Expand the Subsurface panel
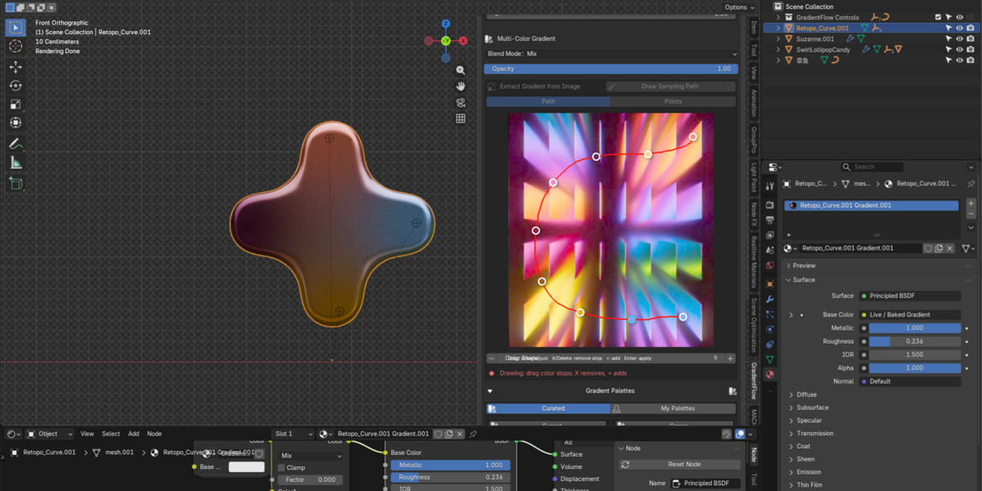Screen dimensions: 982x491 coord(812,408)
